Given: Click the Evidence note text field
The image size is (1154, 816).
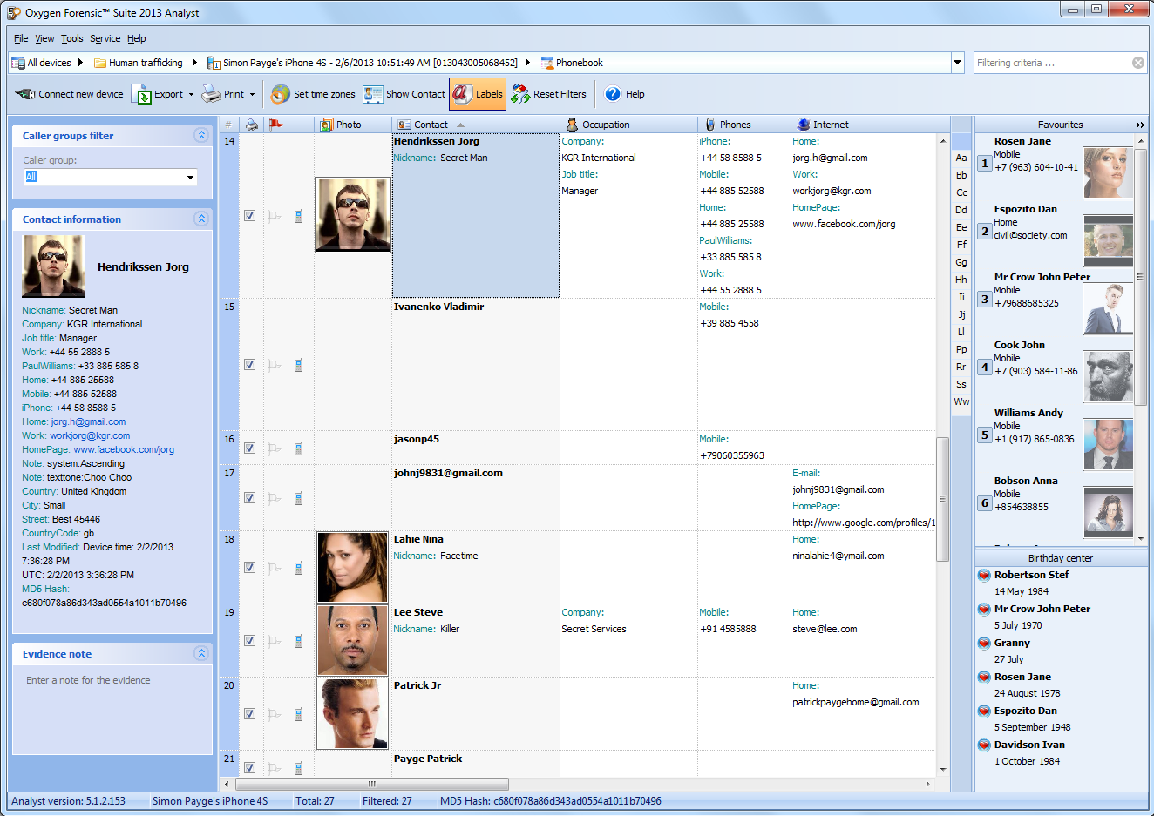Looking at the screenshot, I should (x=112, y=709).
